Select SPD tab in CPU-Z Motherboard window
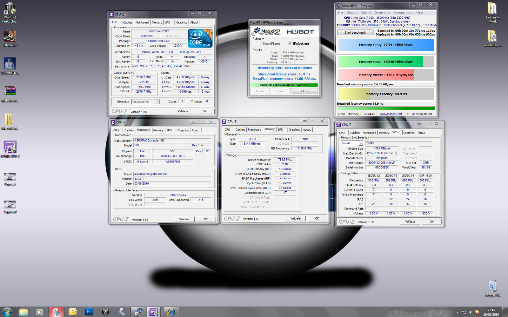 pos(169,130)
